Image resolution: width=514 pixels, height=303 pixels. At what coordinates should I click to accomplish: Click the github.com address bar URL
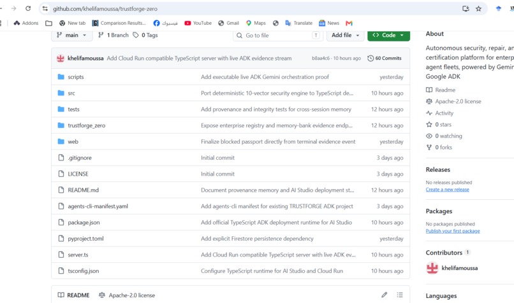coord(105,9)
